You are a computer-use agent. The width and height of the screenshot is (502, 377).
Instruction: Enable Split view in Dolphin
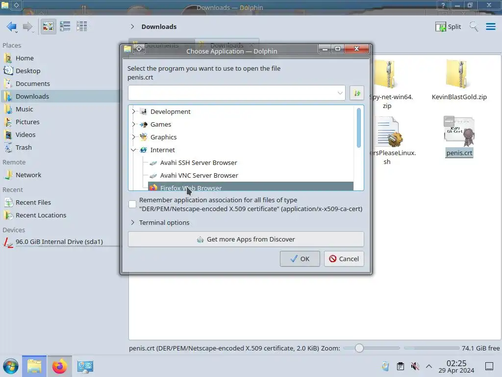[x=448, y=27]
